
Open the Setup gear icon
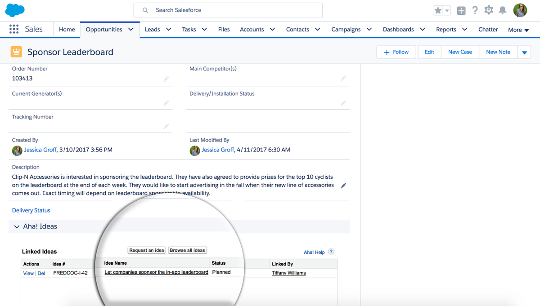[489, 10]
